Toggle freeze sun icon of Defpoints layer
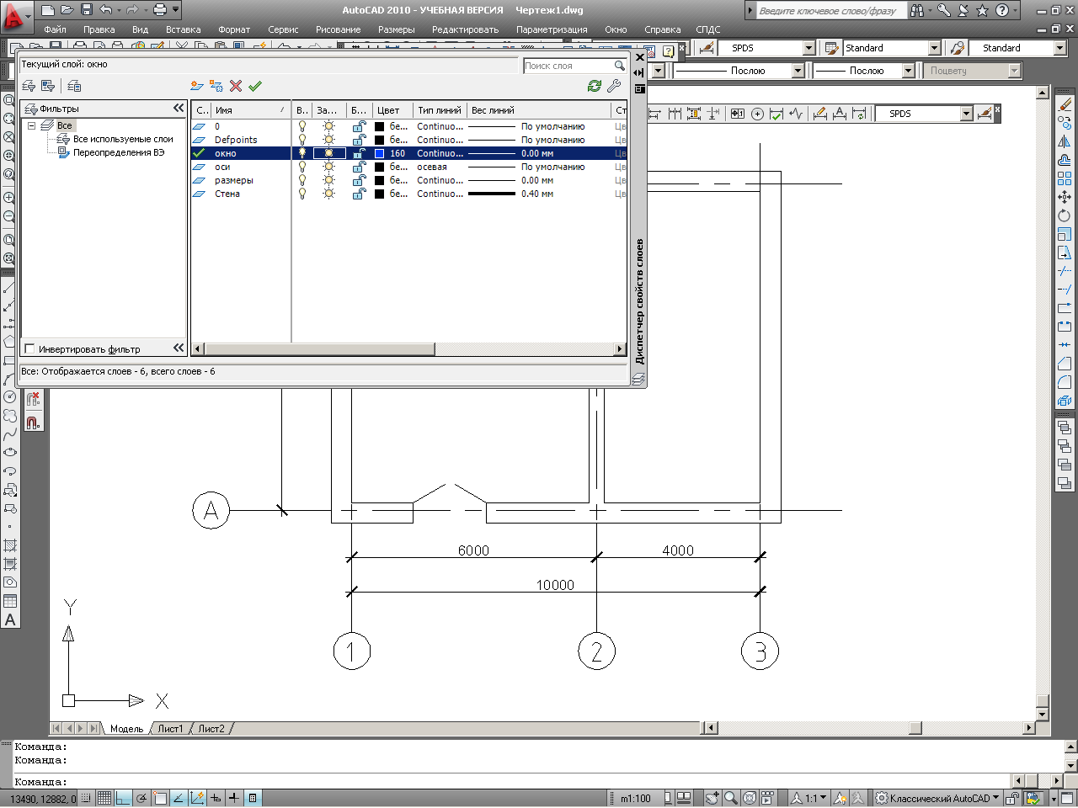The width and height of the screenshot is (1078, 808). (x=328, y=140)
